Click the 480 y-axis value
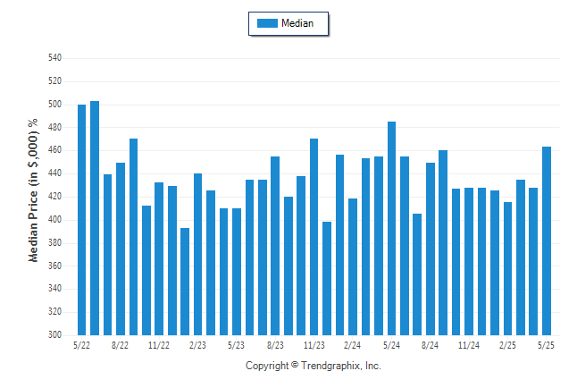 [x=54, y=128]
